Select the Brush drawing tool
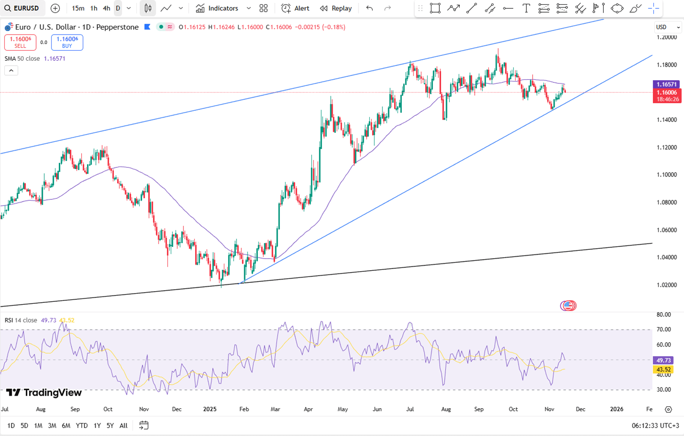The width and height of the screenshot is (684, 436). [635, 8]
